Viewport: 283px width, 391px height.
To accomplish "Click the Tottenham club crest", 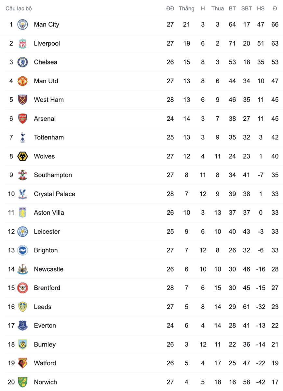I will [22, 137].
